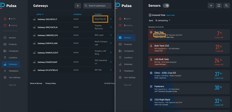Click the Beer Keg sensor type icon
This screenshot has width=232, height=112.
[x=151, y=32]
